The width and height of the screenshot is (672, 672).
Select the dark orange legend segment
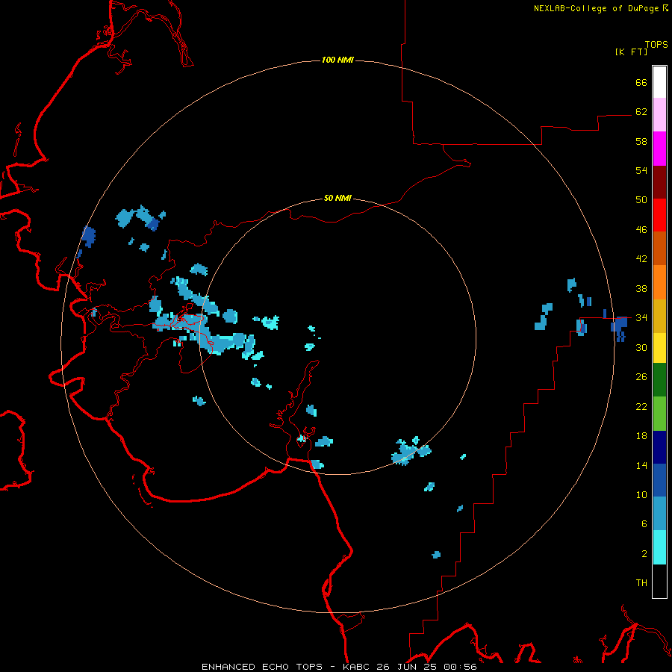[x=659, y=249]
